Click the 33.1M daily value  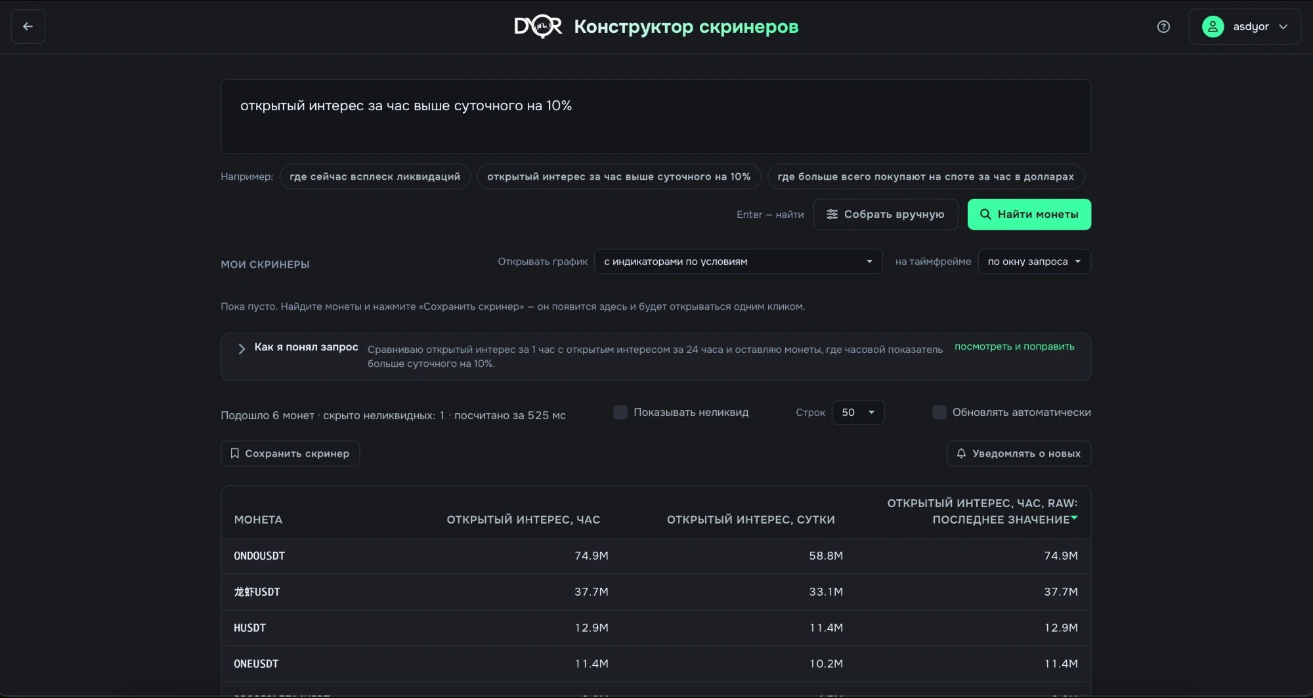click(826, 592)
